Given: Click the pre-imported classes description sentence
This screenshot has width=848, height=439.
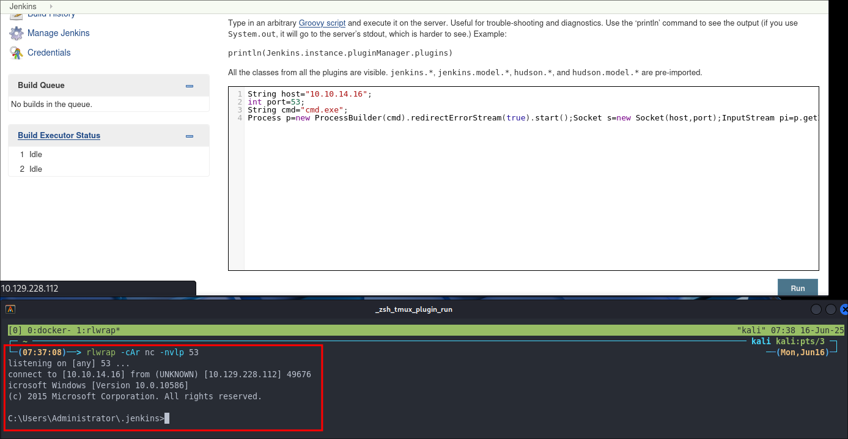Looking at the screenshot, I should [x=465, y=72].
